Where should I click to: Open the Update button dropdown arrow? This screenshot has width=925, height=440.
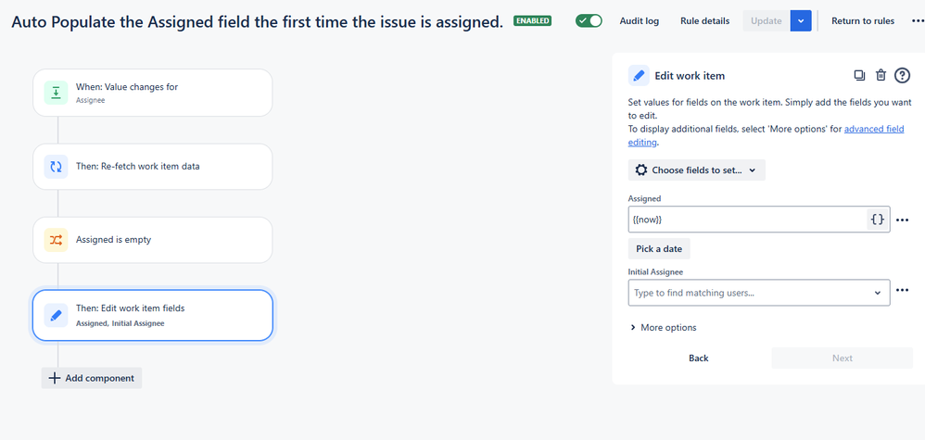[801, 20]
